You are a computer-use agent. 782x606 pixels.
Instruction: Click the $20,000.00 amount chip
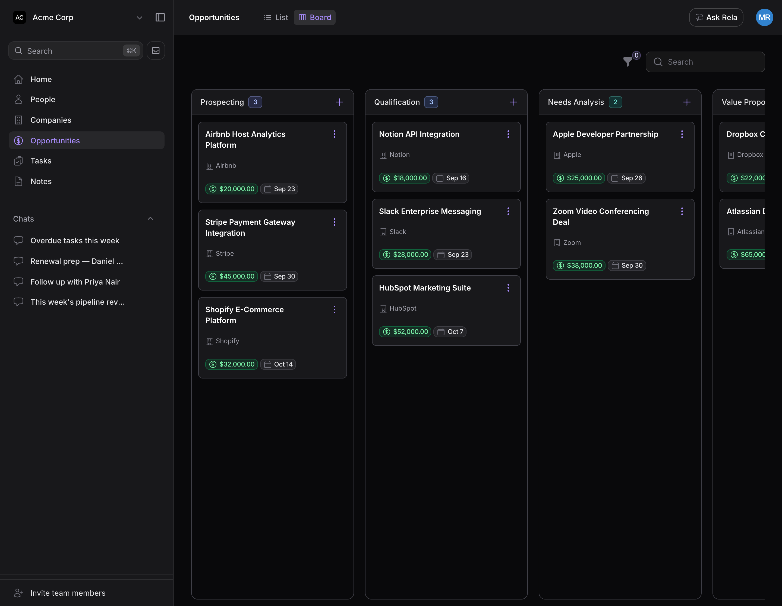pos(231,189)
